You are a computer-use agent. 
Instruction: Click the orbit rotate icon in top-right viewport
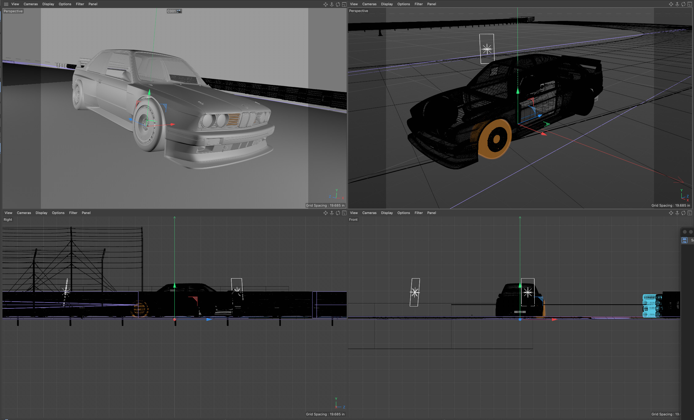tap(683, 4)
